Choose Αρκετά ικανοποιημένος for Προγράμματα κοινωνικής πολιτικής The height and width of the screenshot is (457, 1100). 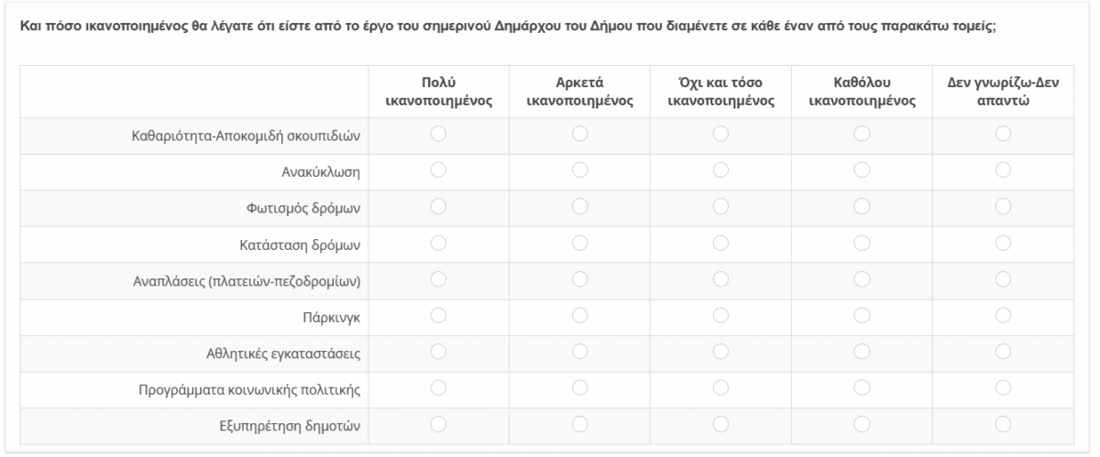coord(578,386)
